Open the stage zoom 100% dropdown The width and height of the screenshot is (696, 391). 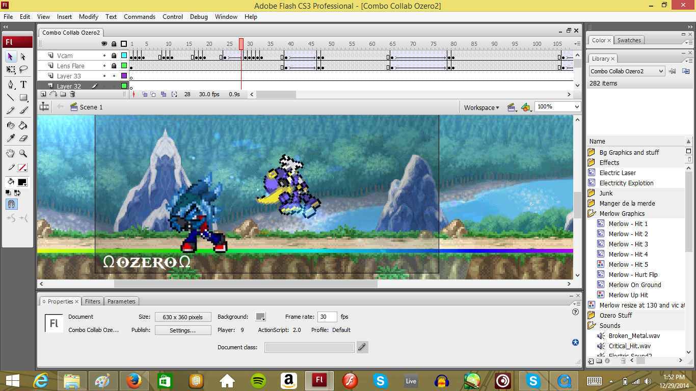click(577, 107)
